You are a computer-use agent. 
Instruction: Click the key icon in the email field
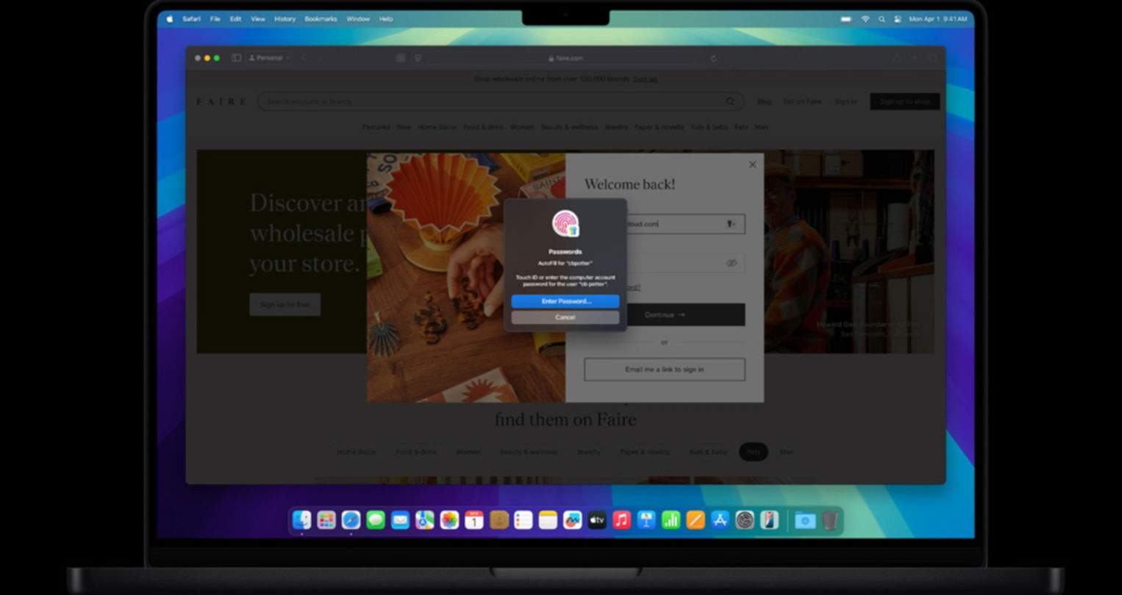click(x=730, y=224)
